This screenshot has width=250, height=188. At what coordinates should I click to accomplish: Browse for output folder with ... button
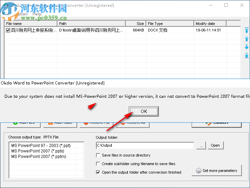click(x=201, y=145)
